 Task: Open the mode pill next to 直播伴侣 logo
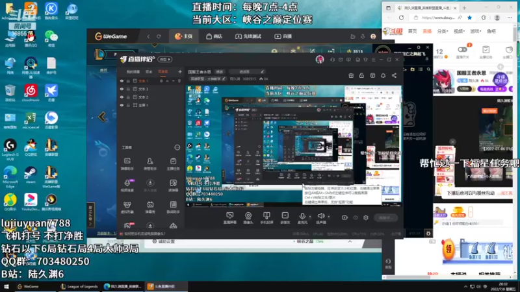coord(165,60)
